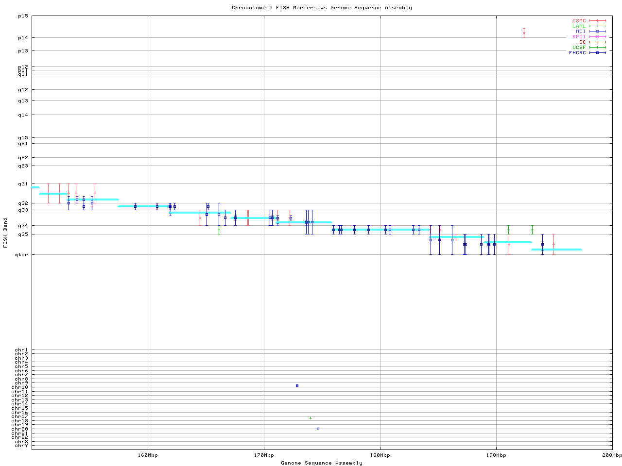Screen dimensions: 622x466
Task: Click the 200Mbp x-axis tick label
Action: (x=612, y=455)
